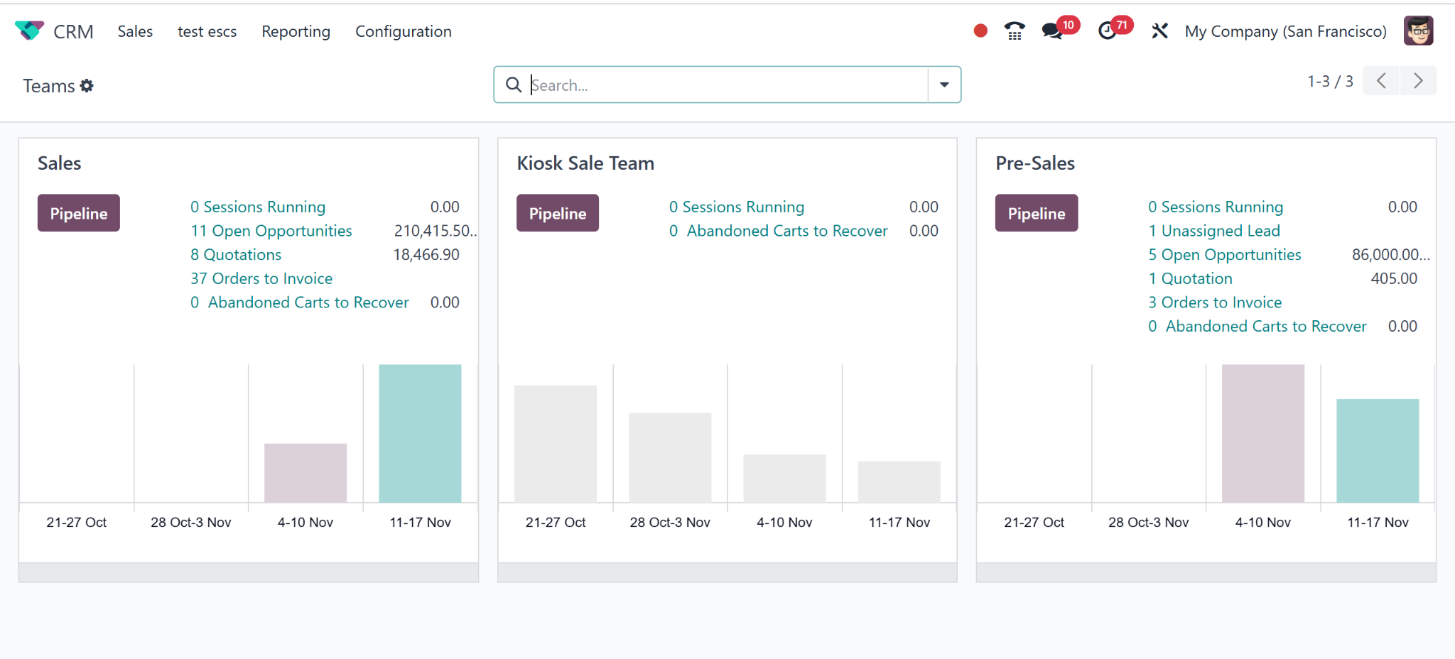Image resolution: width=1455 pixels, height=659 pixels.
Task: Click the Teams settings gear icon
Action: (x=87, y=85)
